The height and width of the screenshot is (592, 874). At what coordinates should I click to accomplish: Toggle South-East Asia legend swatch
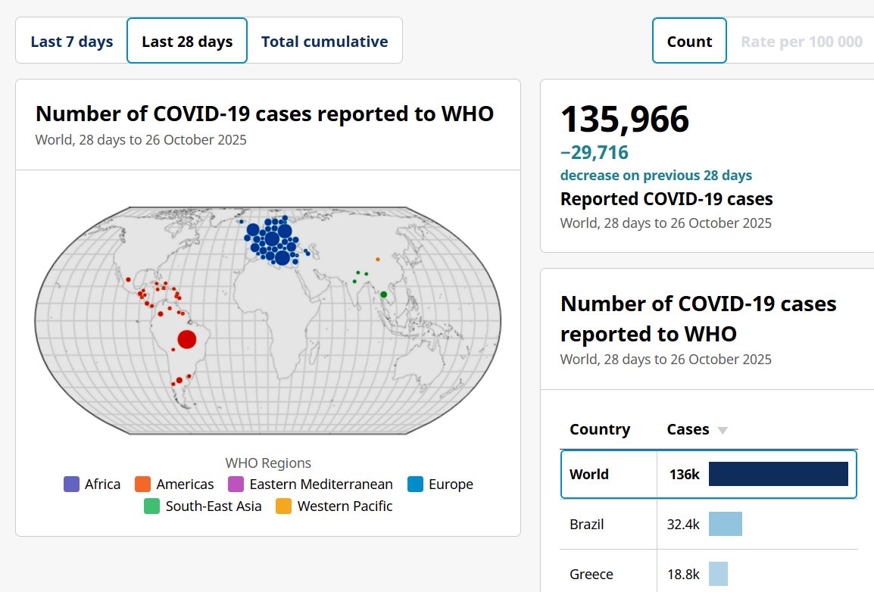(x=152, y=506)
